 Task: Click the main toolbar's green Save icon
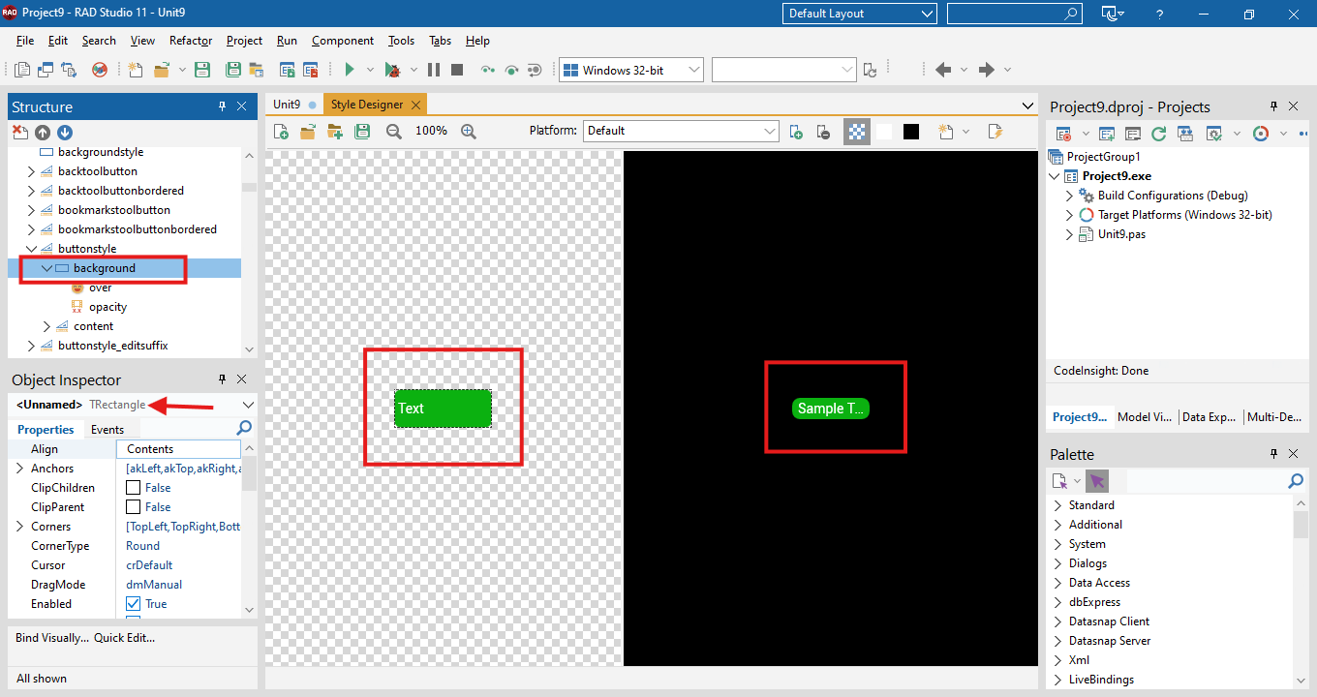[x=202, y=70]
